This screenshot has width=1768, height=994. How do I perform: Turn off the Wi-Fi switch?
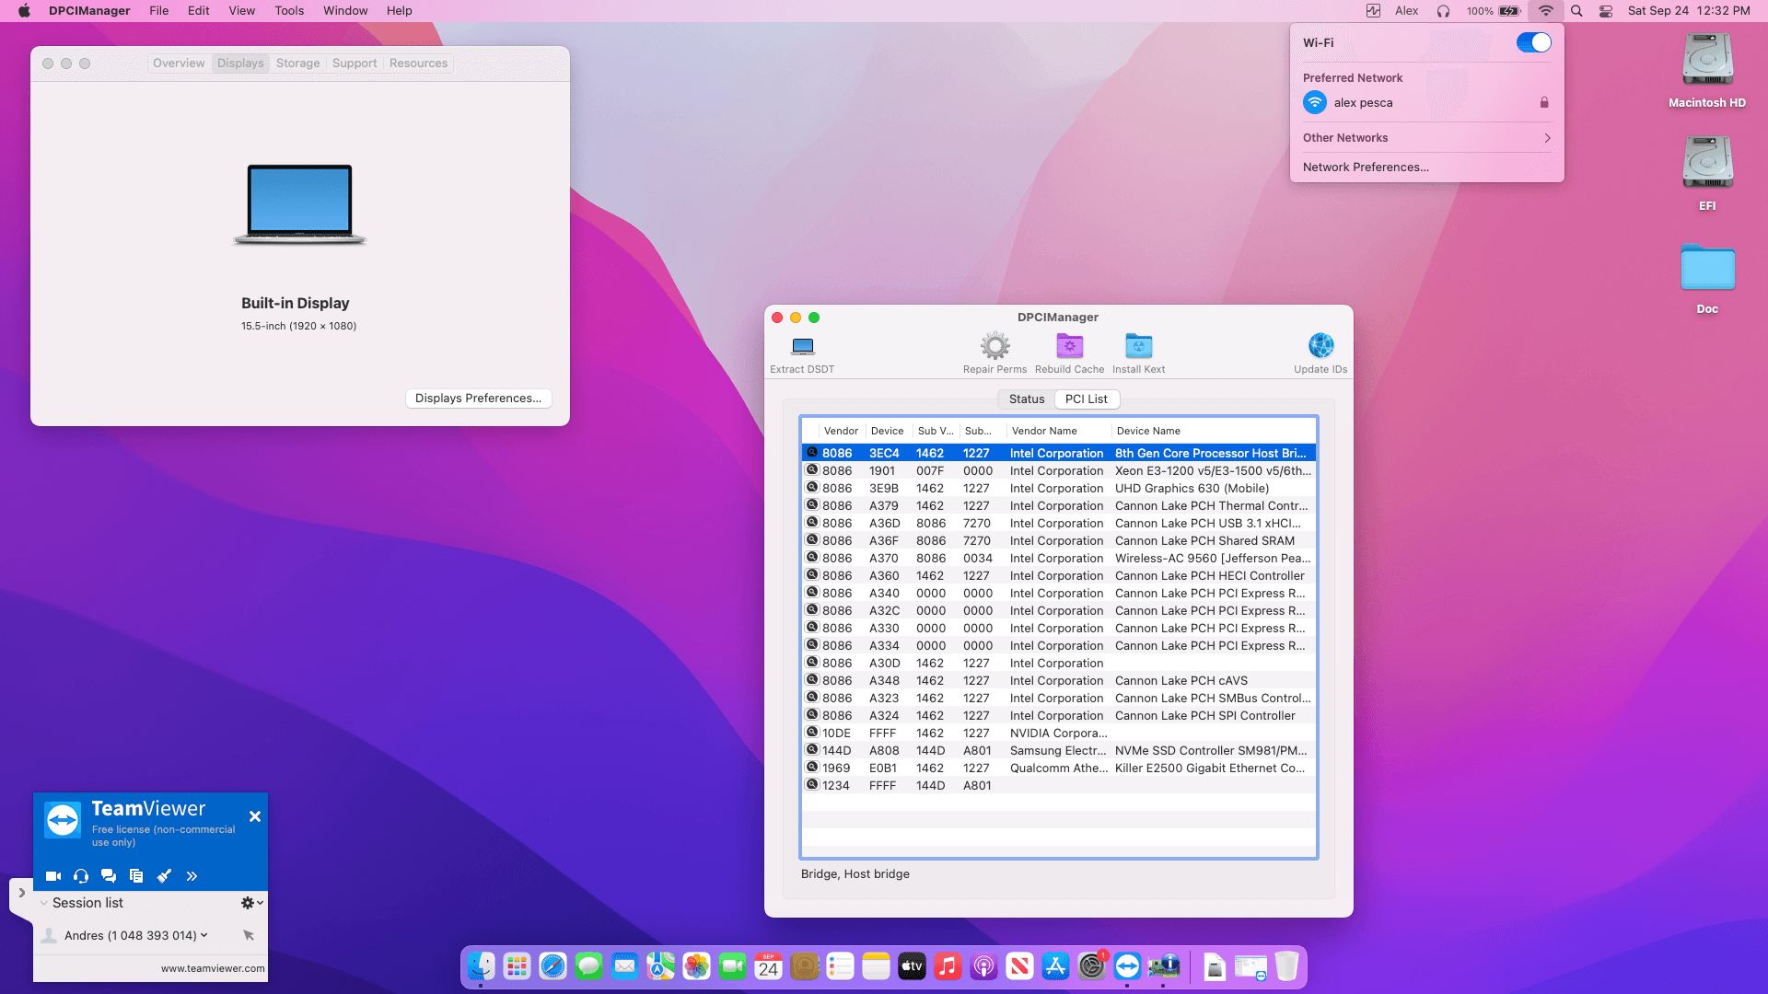[x=1533, y=42]
